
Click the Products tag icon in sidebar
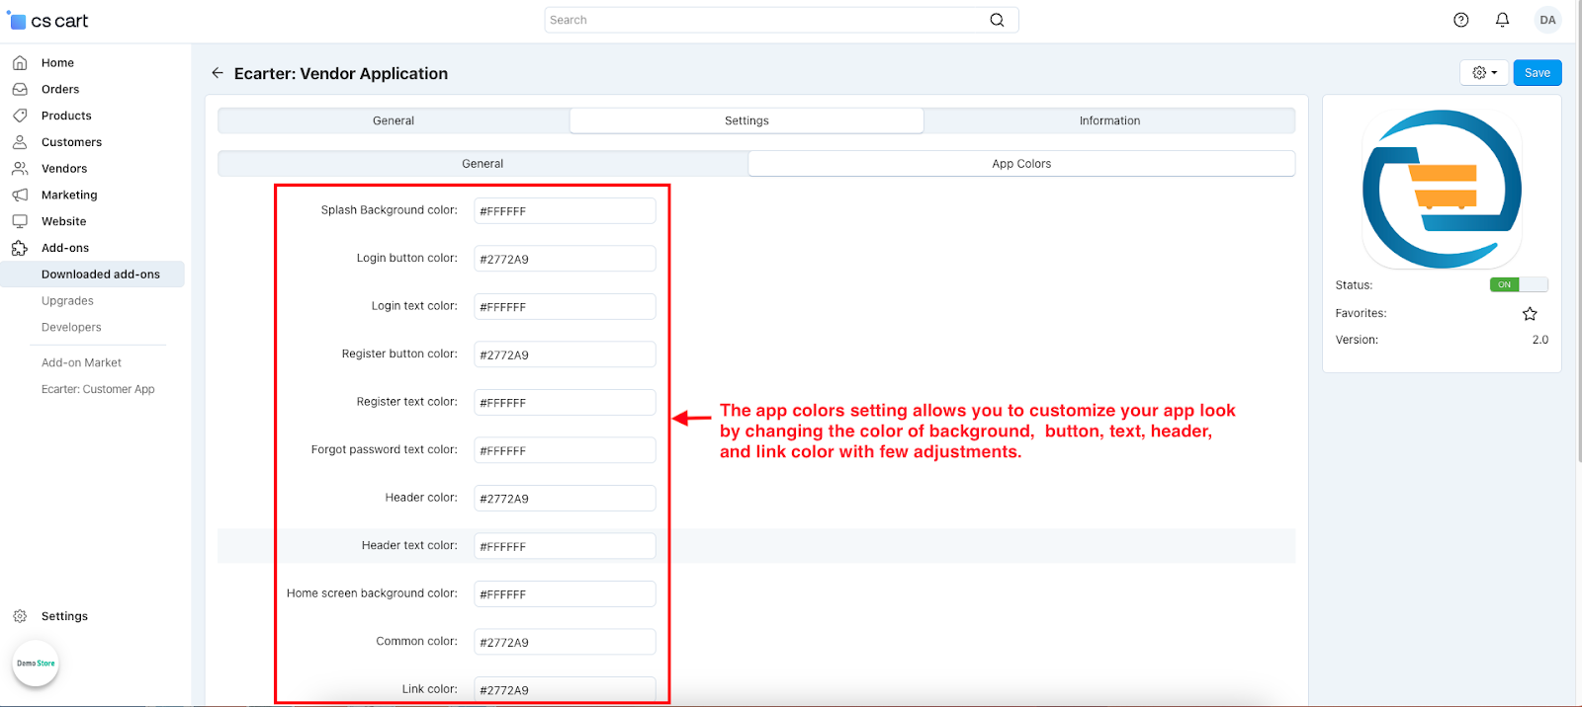(20, 116)
